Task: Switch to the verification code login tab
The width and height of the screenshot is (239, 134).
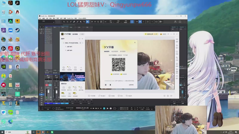Action: tap(115, 52)
